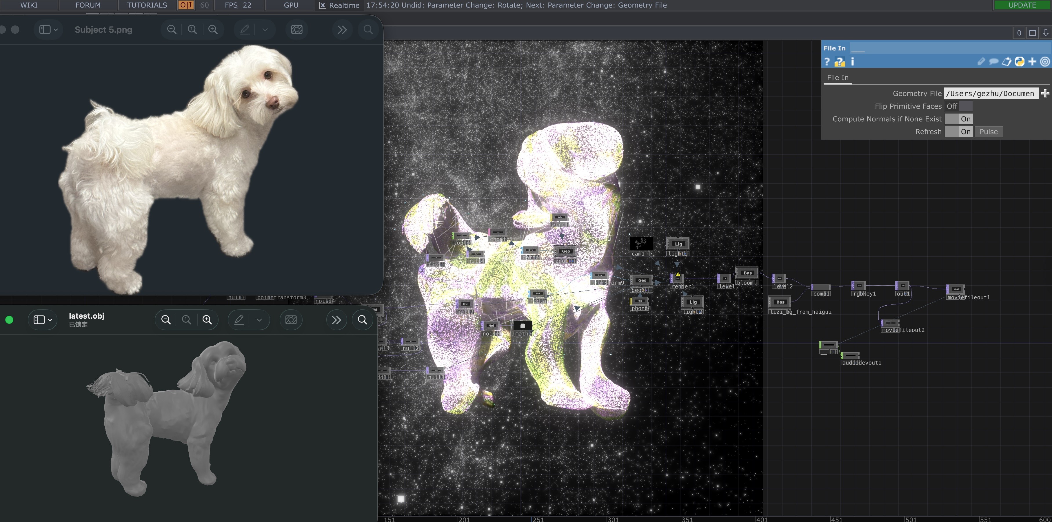Click the blue-yellow Python language icon
The height and width of the screenshot is (522, 1052).
1019,62
